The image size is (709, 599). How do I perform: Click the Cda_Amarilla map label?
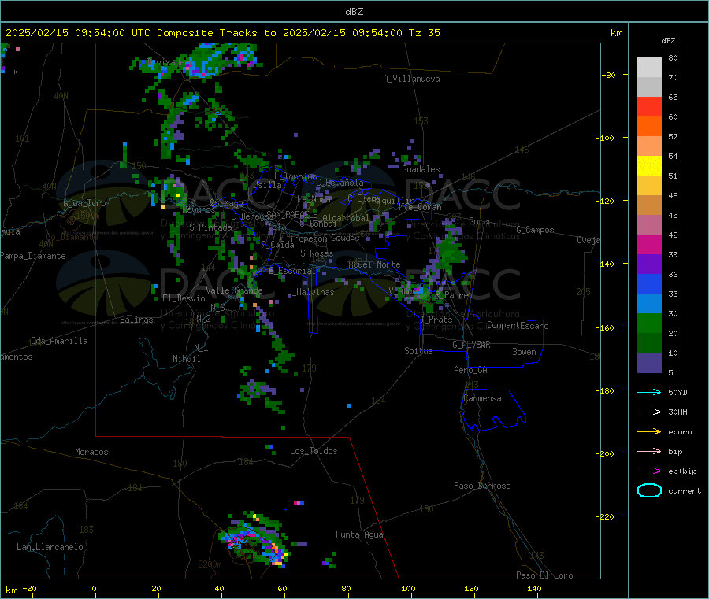59,341
